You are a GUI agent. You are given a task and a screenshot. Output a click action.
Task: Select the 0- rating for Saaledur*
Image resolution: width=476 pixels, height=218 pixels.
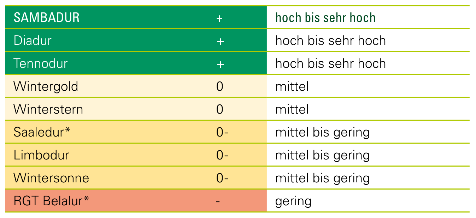(222, 132)
